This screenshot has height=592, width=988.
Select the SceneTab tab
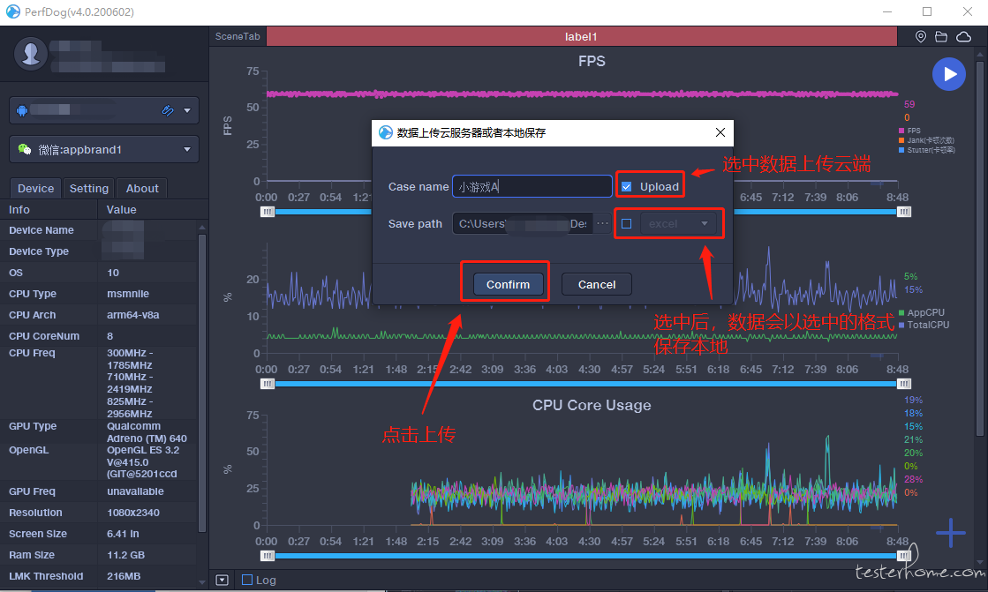[x=238, y=36]
